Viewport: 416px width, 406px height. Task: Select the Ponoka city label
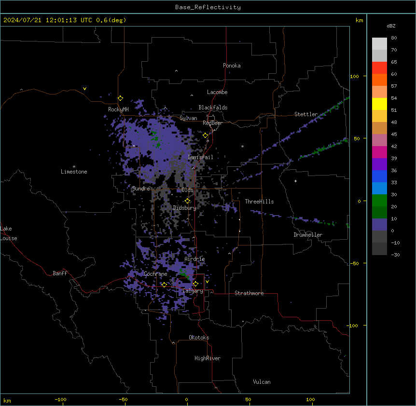click(232, 66)
